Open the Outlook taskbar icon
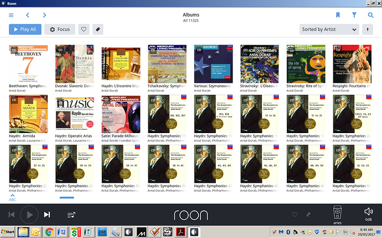 point(35,232)
